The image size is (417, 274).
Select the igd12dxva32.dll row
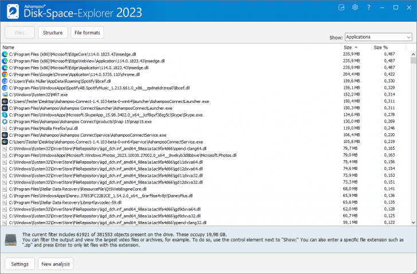tap(205, 182)
